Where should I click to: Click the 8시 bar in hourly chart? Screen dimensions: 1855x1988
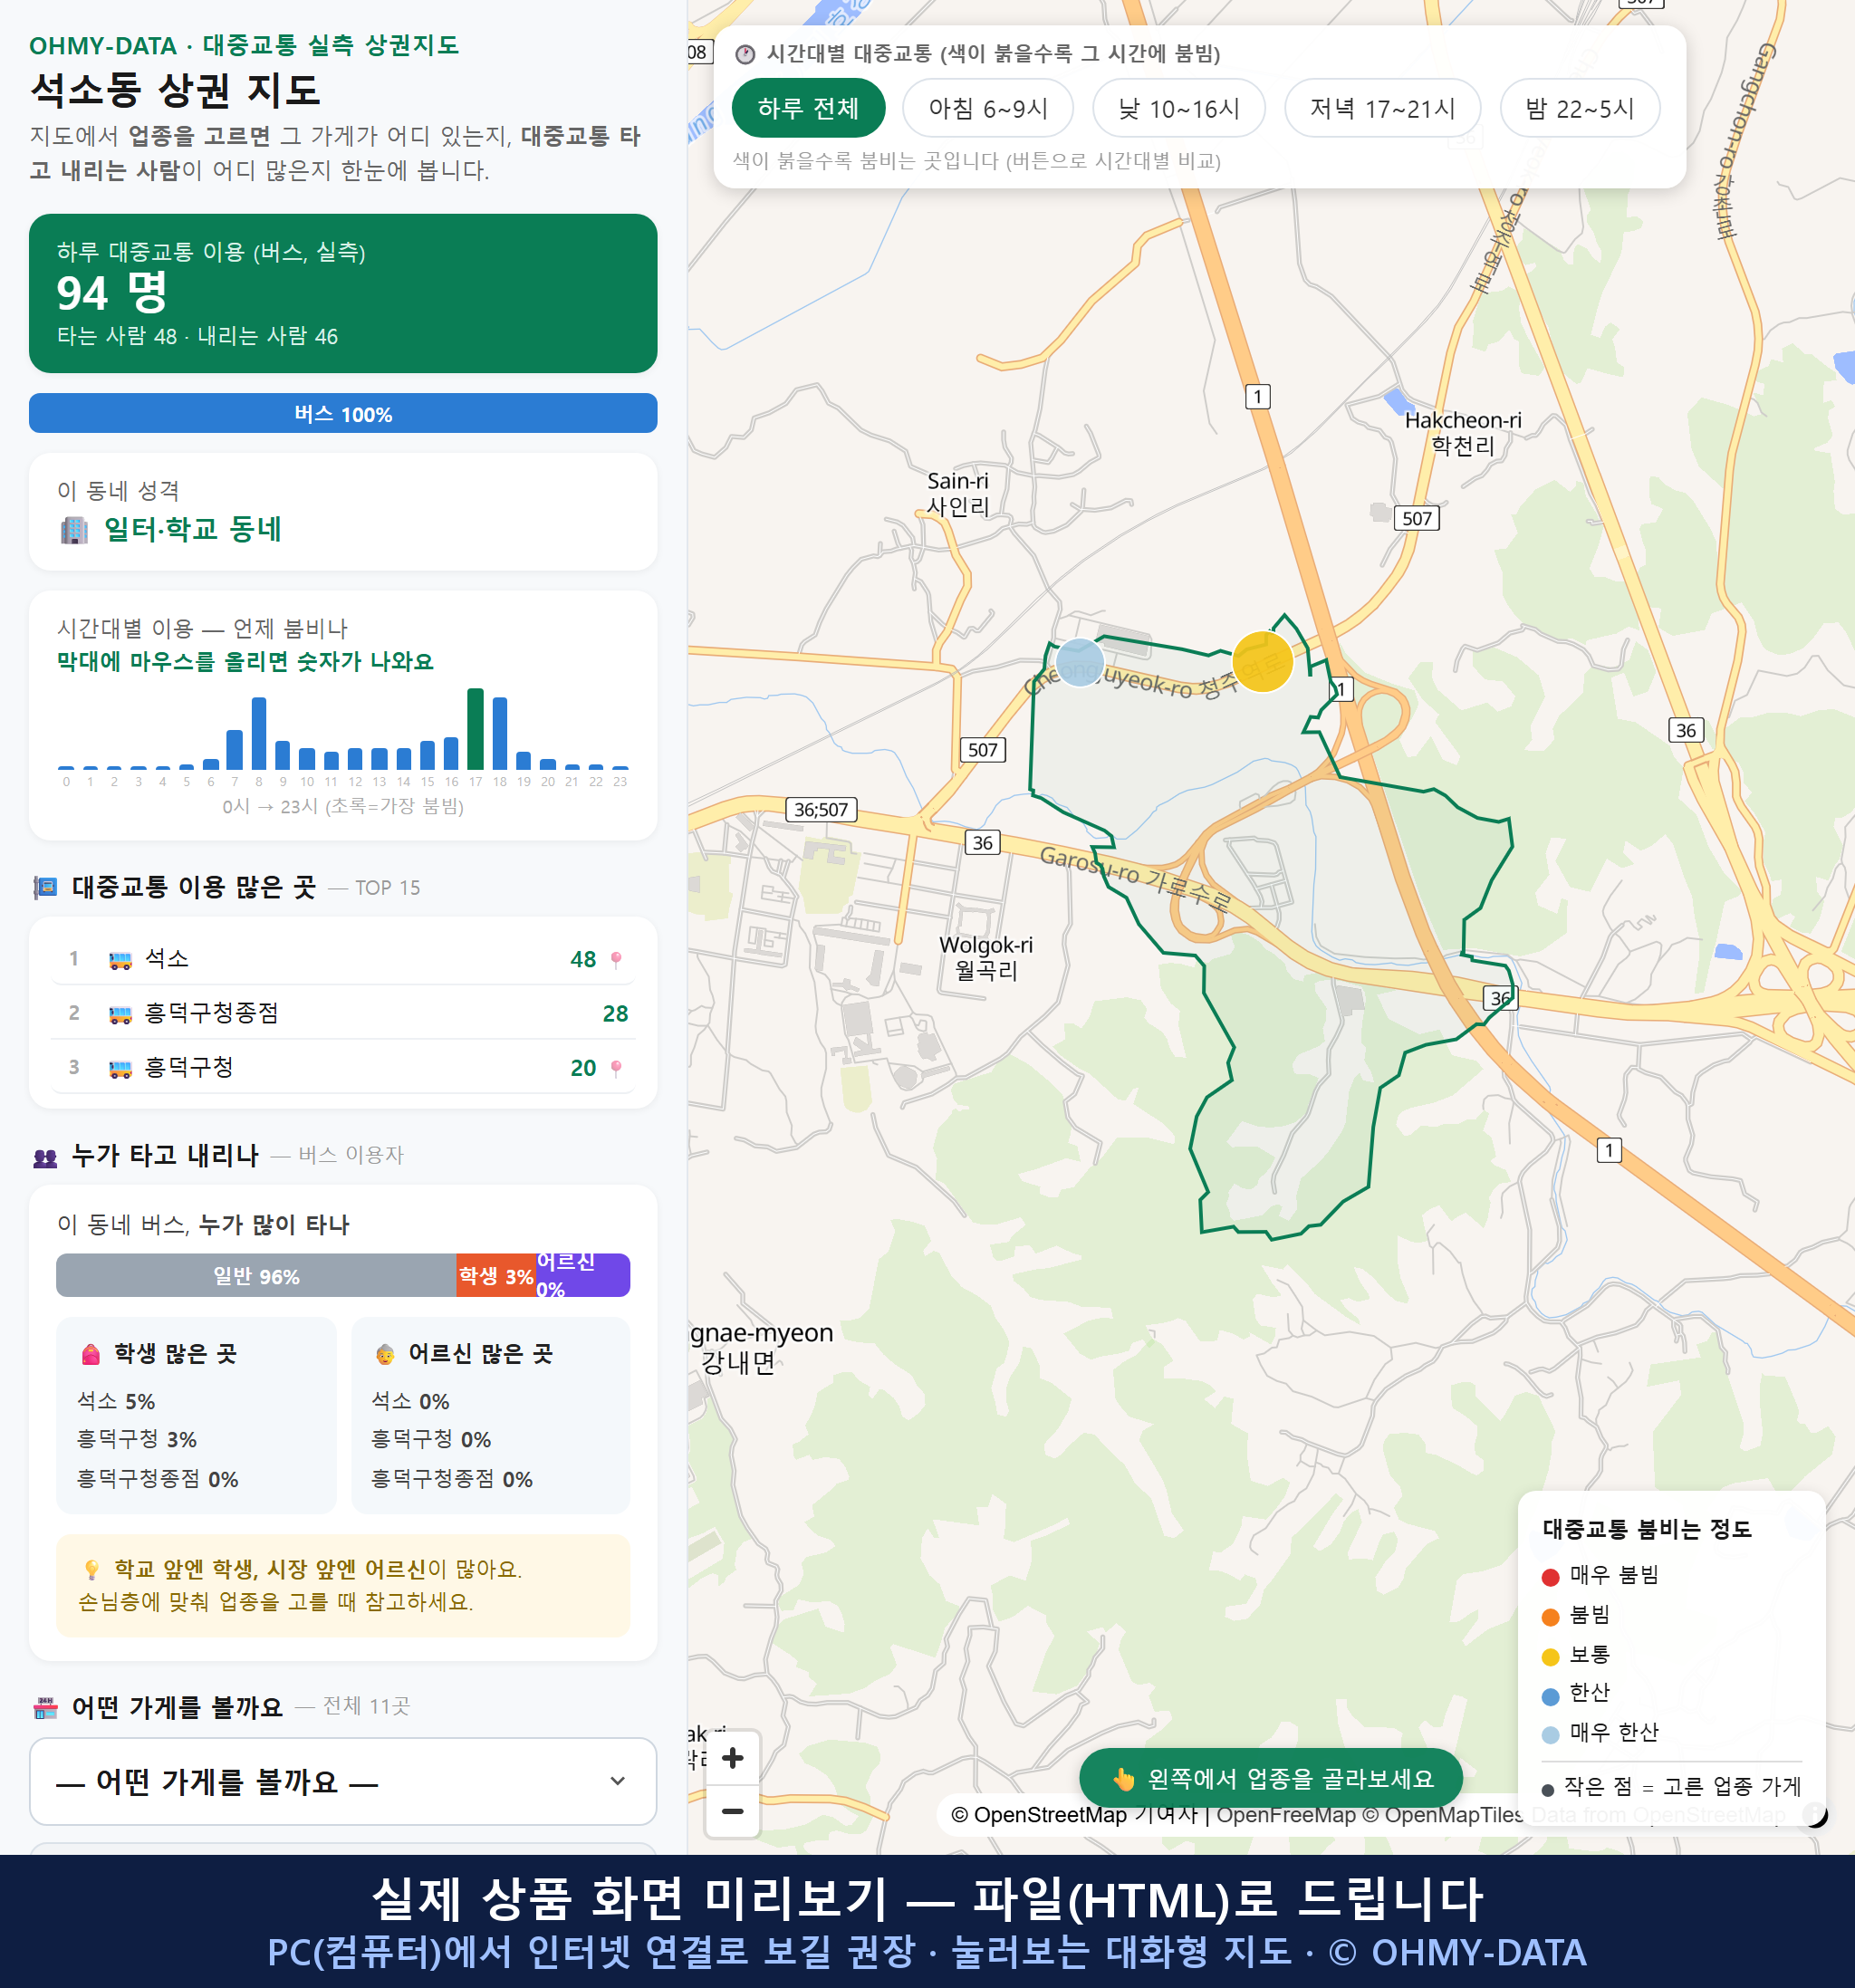259,734
